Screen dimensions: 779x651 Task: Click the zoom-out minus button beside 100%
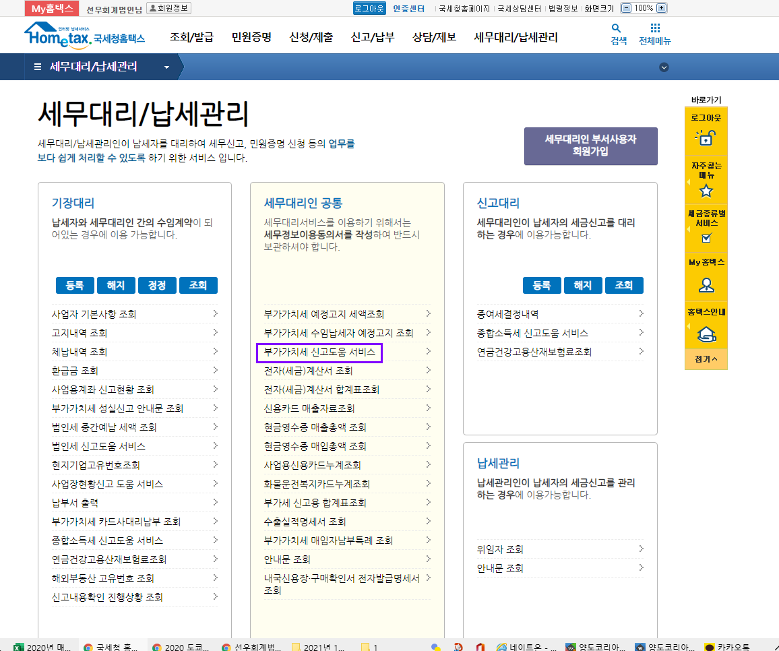click(626, 9)
